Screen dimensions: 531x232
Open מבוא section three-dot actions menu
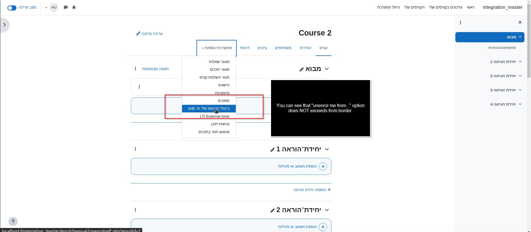pyautogui.click(x=135, y=69)
